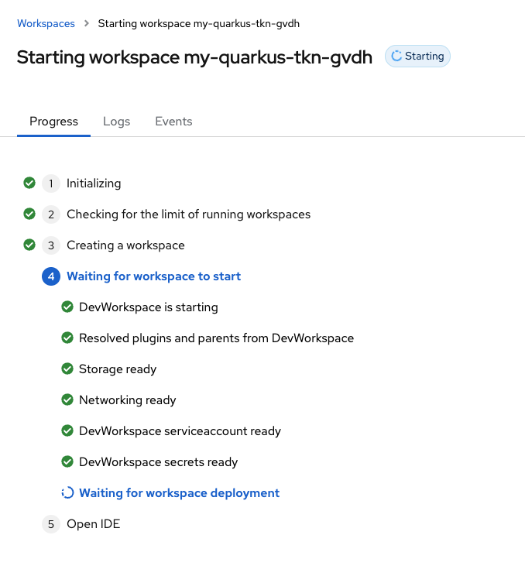
Task: Click check icon for Networking ready
Action: [x=67, y=400]
